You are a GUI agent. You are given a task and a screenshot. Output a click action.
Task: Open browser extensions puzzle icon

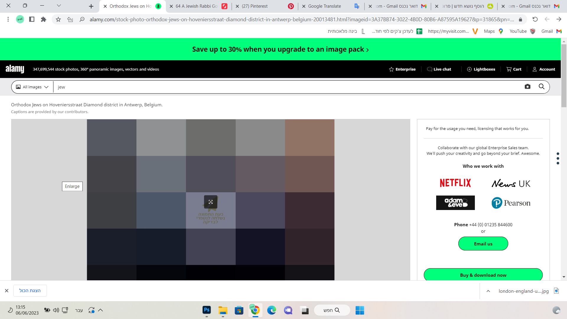pos(43,19)
